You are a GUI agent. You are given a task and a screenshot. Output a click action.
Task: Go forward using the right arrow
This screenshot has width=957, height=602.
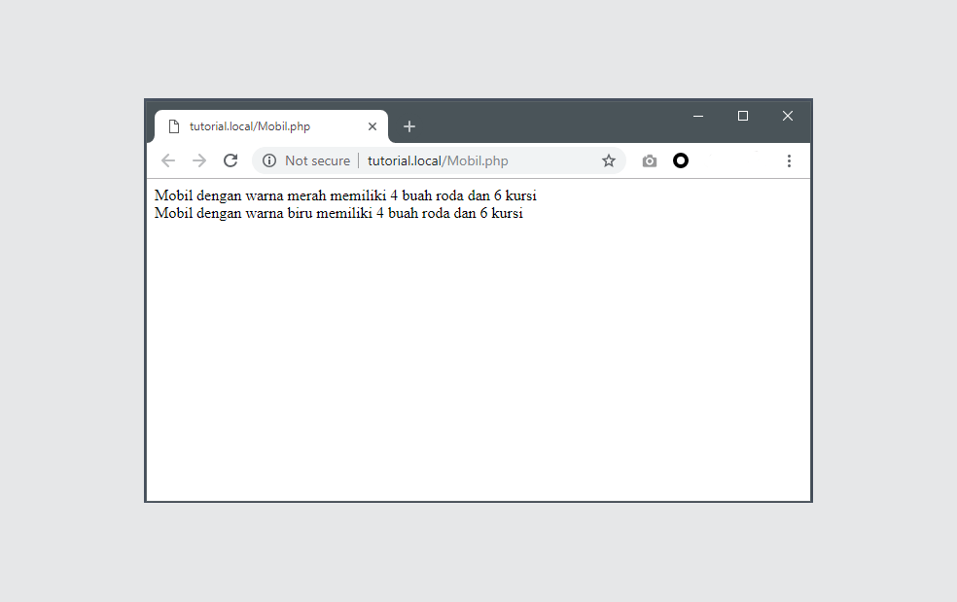[x=199, y=160]
